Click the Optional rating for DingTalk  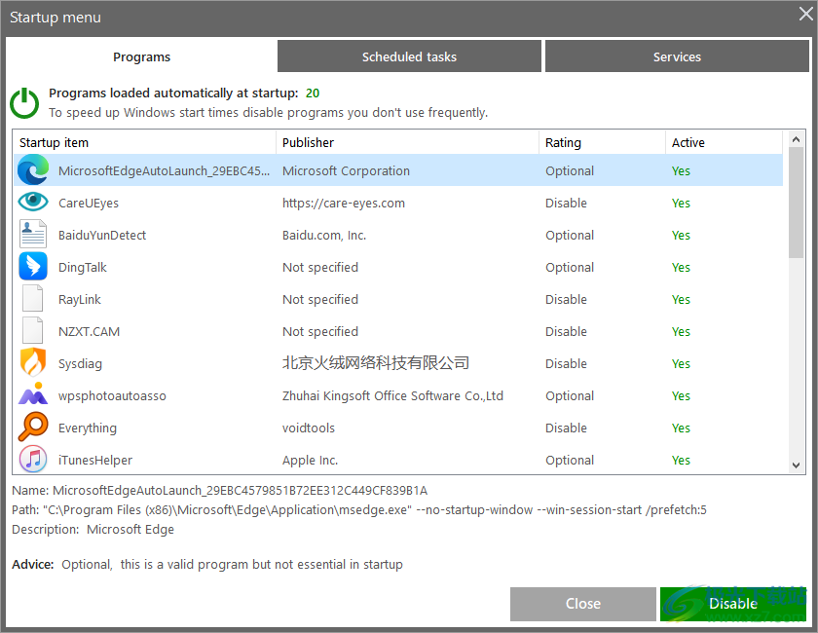(x=569, y=267)
